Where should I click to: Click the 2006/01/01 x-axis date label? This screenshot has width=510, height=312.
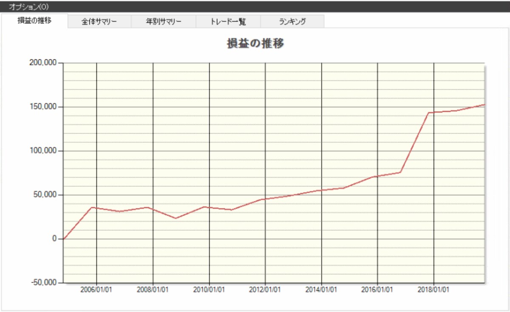pos(96,290)
